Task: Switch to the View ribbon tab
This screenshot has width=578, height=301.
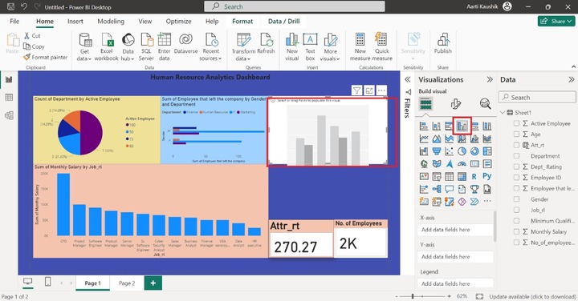Action: pos(144,22)
